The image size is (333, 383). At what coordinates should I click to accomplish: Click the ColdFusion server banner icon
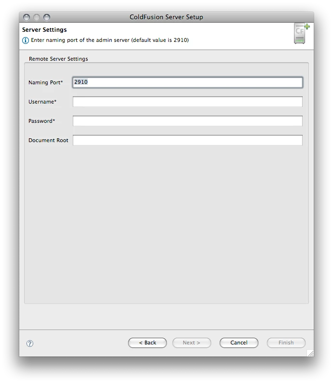click(x=302, y=33)
